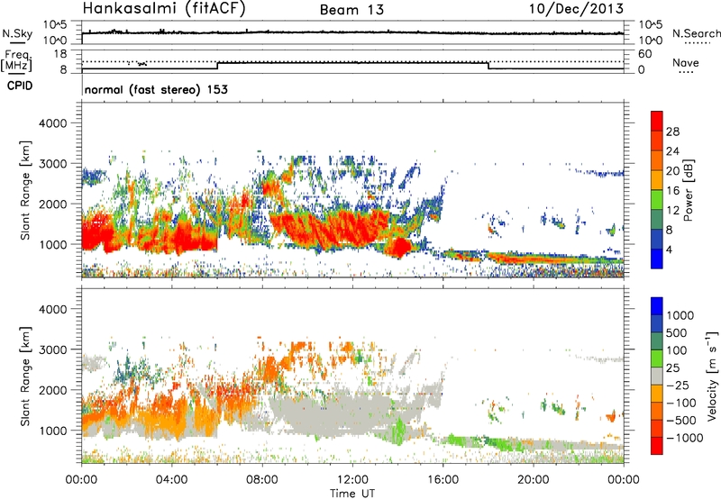721x499 pixels.
Task: Click the '10^5' tick left of the noise panel
Action: click(x=55, y=25)
